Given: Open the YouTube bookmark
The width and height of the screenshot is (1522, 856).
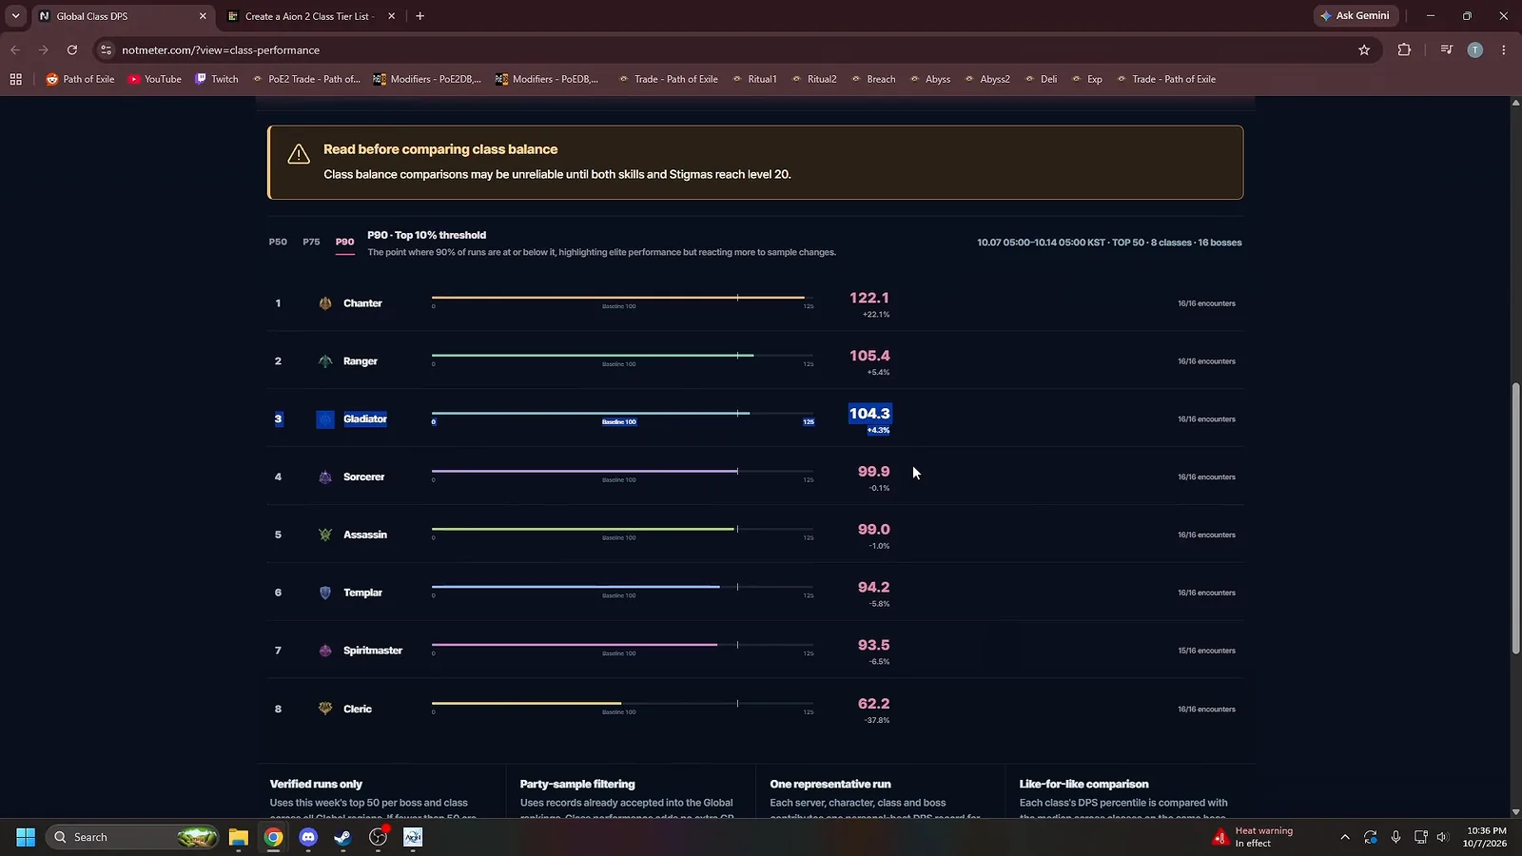Looking at the screenshot, I should 155,80.
